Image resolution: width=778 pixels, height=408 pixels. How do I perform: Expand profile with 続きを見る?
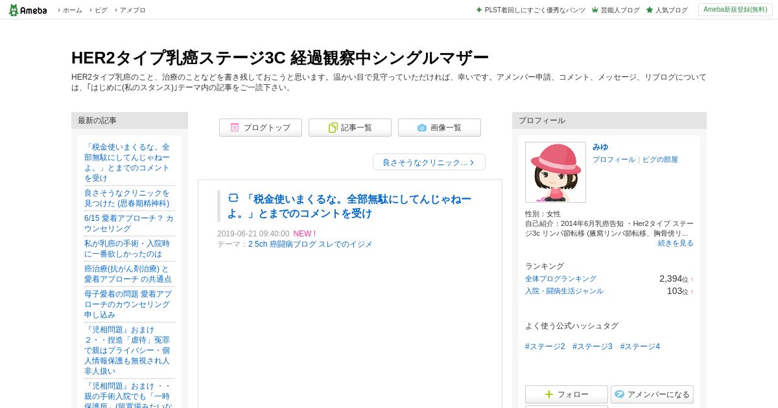(676, 243)
